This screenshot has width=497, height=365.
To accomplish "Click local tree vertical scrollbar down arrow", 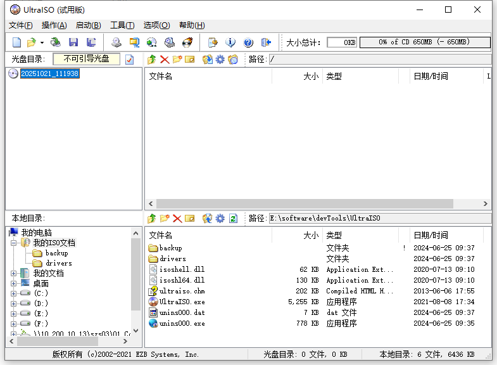I will (x=136, y=331).
